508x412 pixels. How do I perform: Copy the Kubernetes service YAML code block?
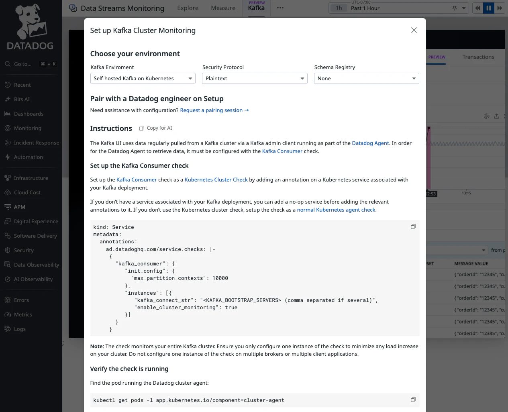413,227
